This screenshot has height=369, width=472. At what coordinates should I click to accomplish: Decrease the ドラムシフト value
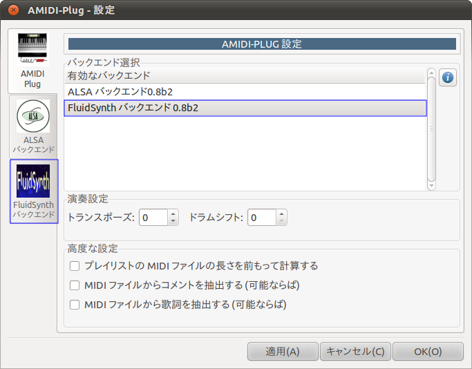(281, 221)
